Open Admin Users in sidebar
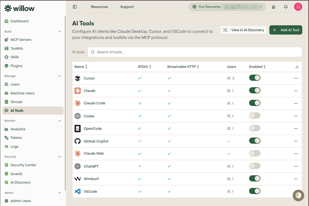Screen dimensions: 309x206 (x=33, y=201)
